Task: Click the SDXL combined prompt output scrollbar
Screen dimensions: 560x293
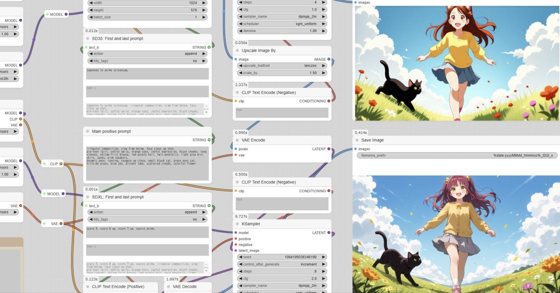Action: (x=206, y=268)
